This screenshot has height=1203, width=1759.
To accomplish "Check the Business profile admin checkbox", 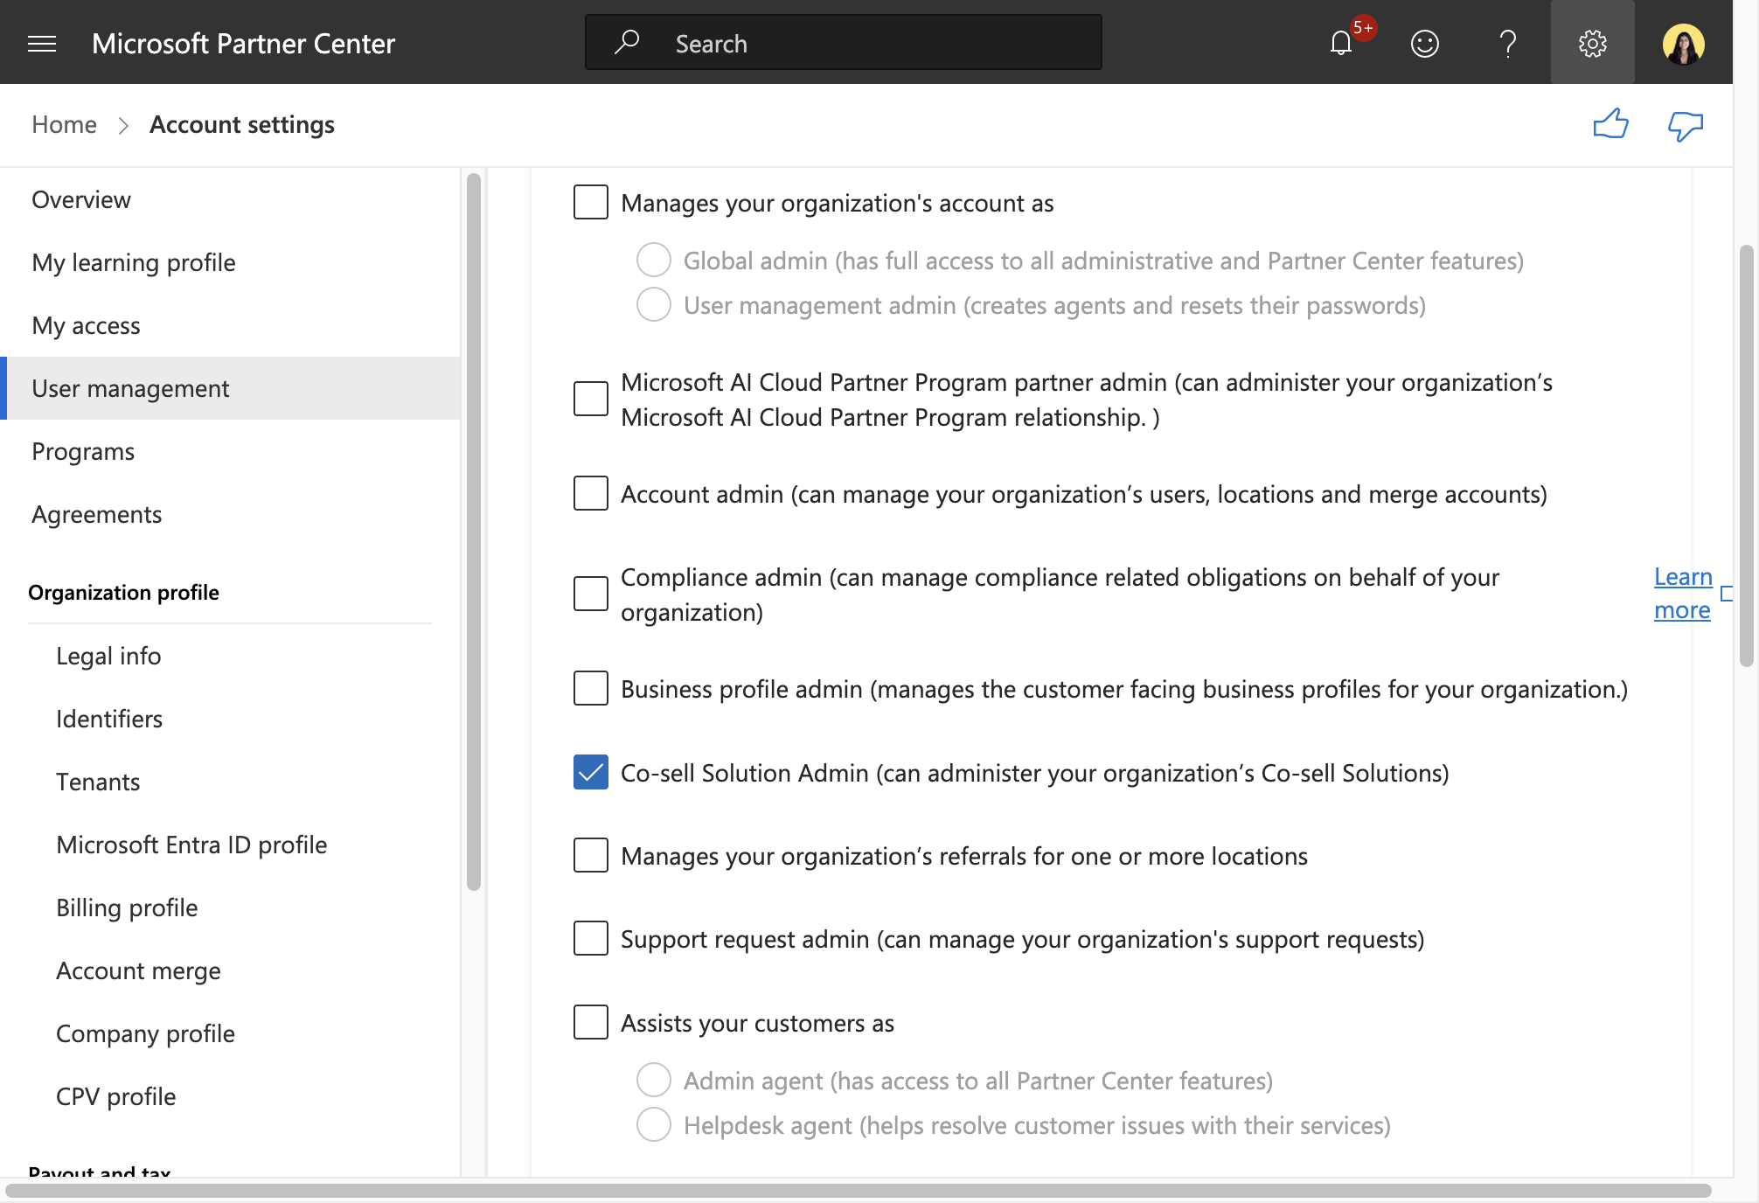I will click(x=591, y=688).
